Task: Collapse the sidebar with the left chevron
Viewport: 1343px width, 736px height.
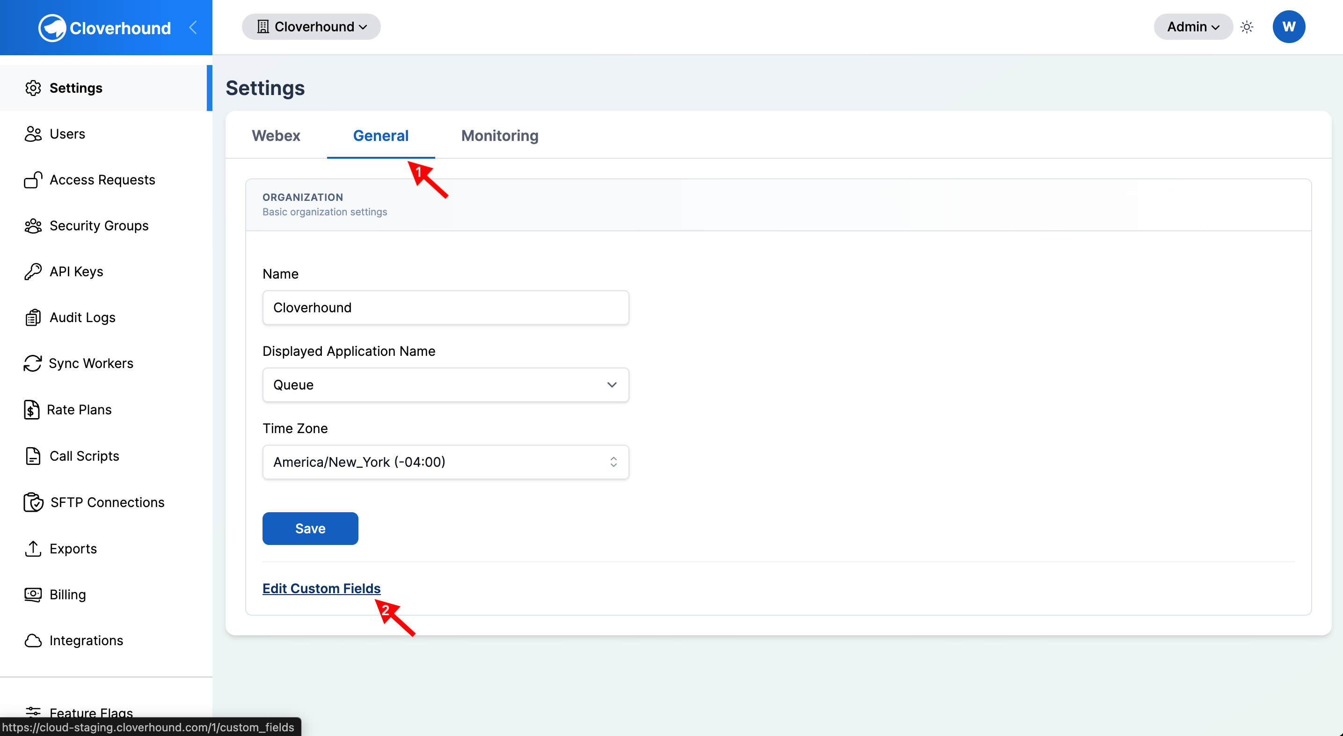Action: pos(193,27)
